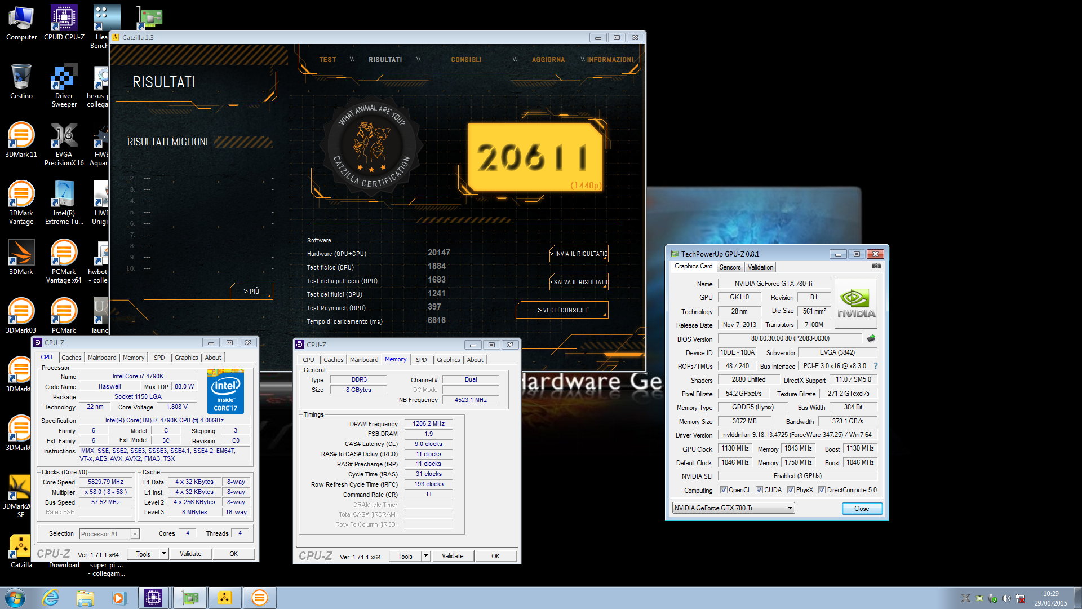Launch 3DMark desktop shortcut
Screen dimensions: 1082x609
click(21, 258)
